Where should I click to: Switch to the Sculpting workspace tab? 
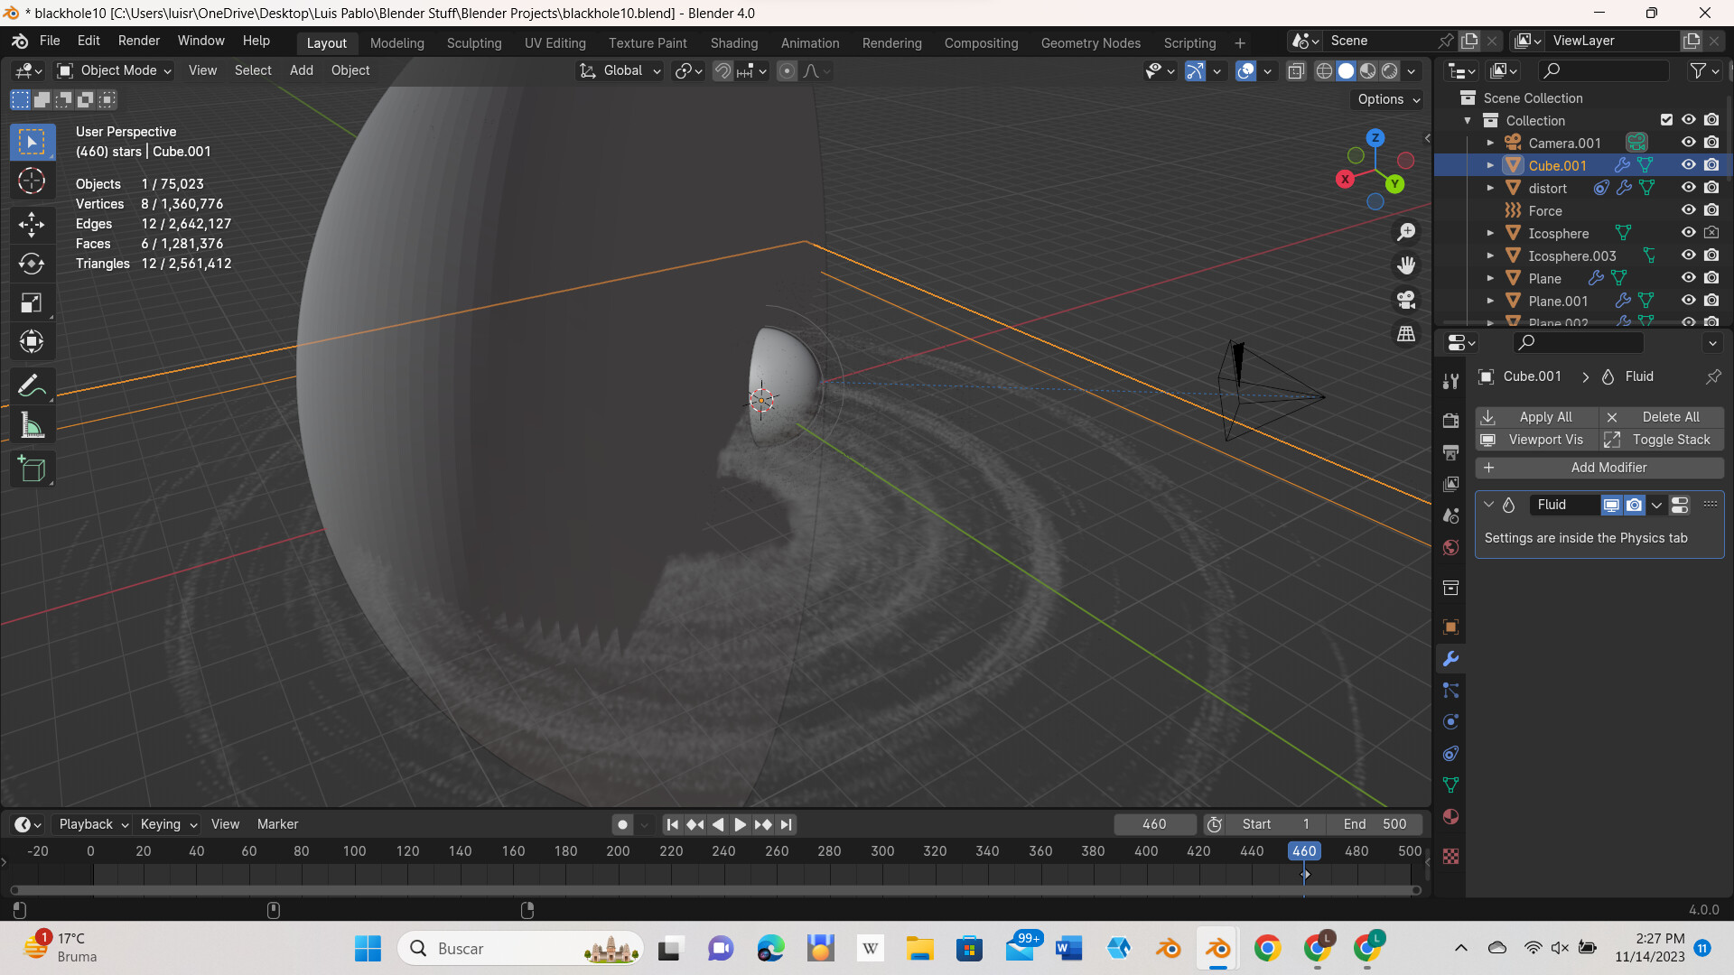pos(474,42)
